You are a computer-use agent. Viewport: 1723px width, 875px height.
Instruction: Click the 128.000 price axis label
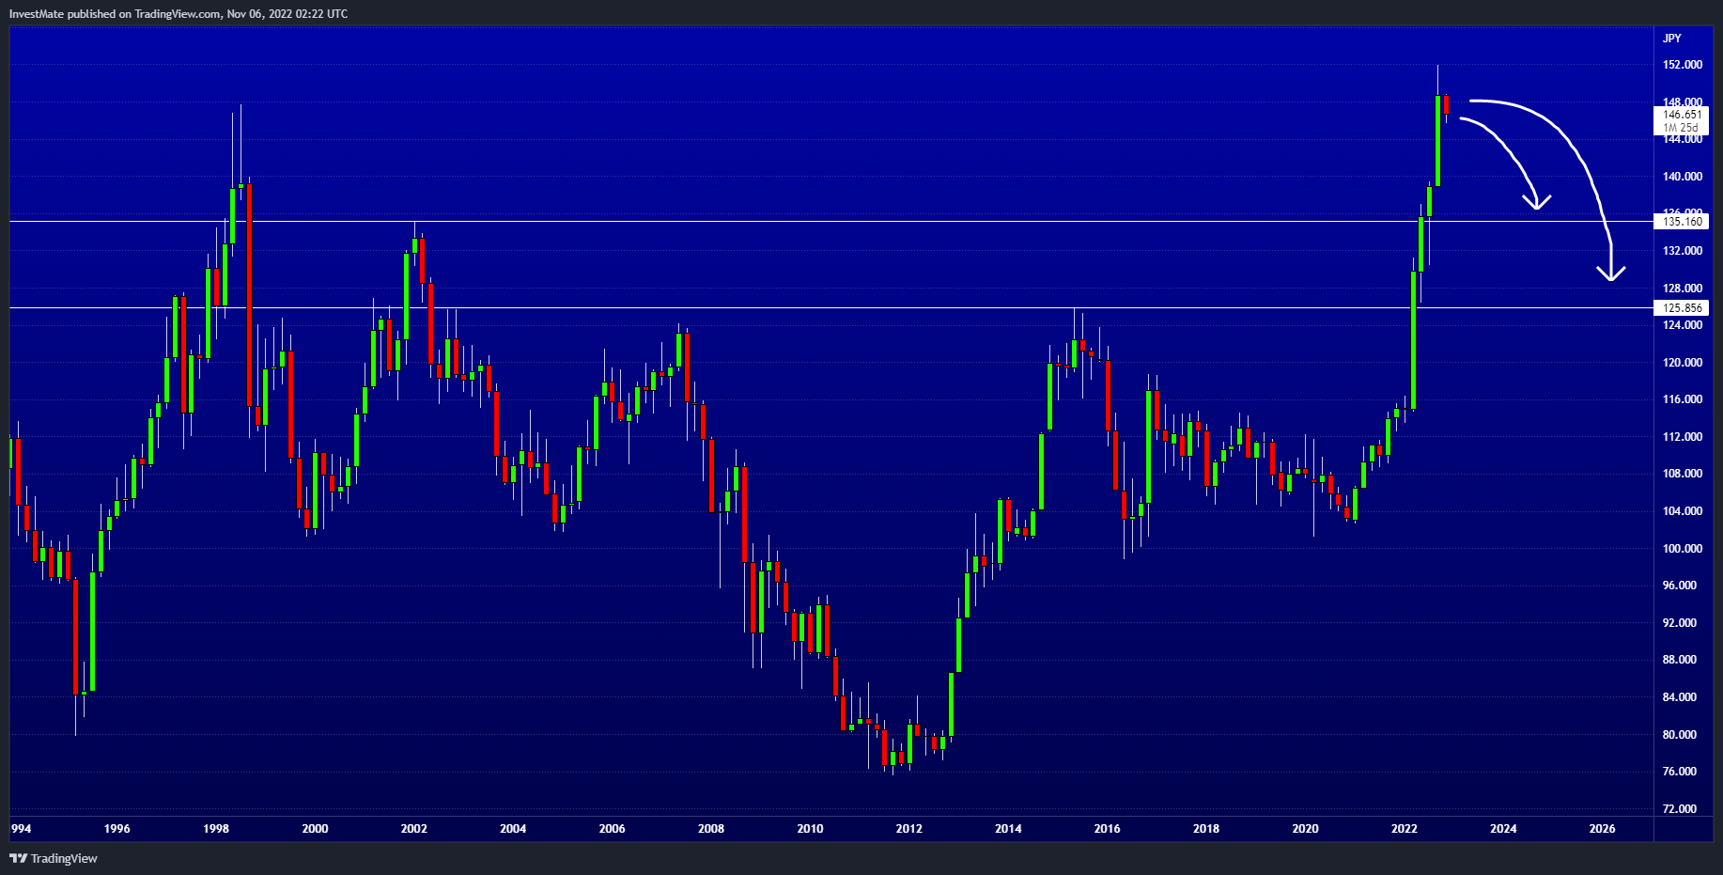[x=1682, y=289]
